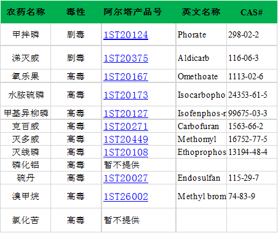Open product link 1ST26002
278x233 pixels.
pos(125,197)
